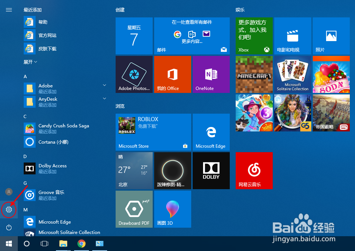Open the hamburger menu at top left
This screenshot has height=251, width=355.
[9, 10]
